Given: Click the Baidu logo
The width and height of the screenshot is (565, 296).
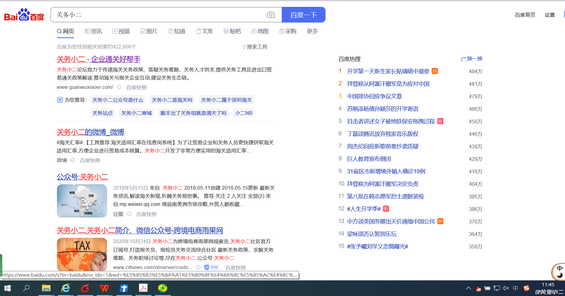Looking at the screenshot, I should point(24,15).
